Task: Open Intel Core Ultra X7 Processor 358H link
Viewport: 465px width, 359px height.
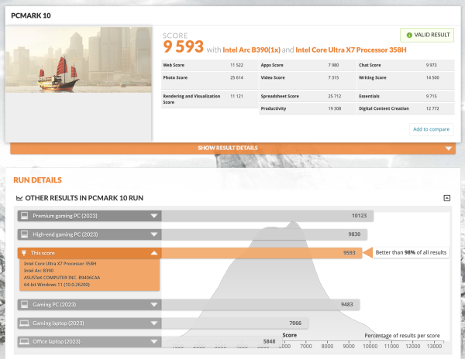Action: pos(351,50)
